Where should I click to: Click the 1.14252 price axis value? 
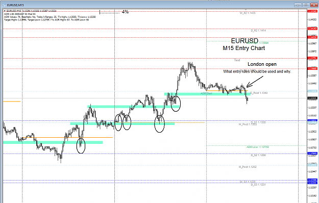click(x=312, y=19)
